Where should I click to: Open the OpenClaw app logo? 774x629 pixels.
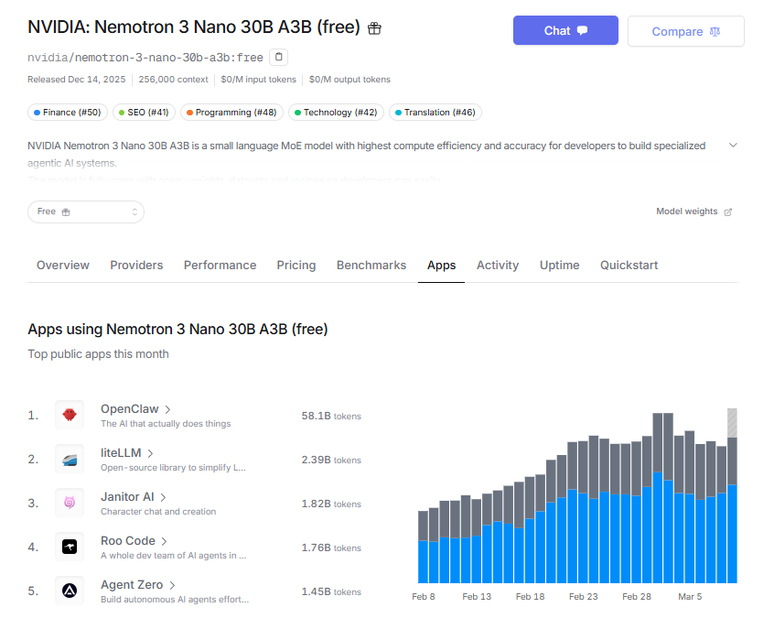click(70, 416)
